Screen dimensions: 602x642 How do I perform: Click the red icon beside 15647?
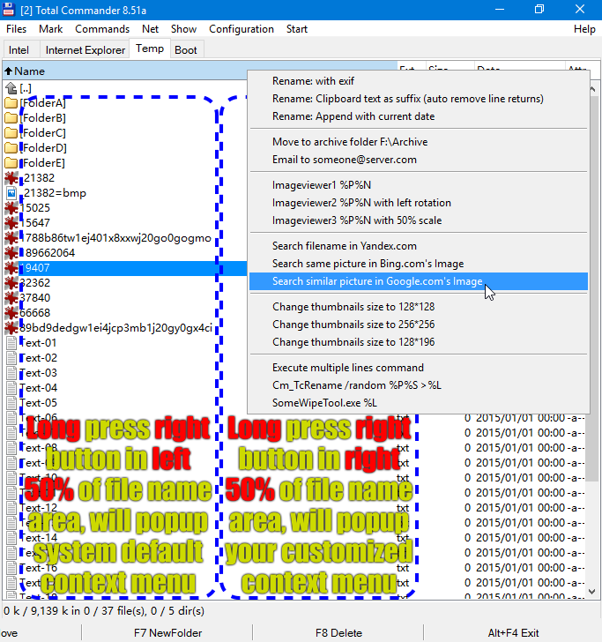[11, 223]
